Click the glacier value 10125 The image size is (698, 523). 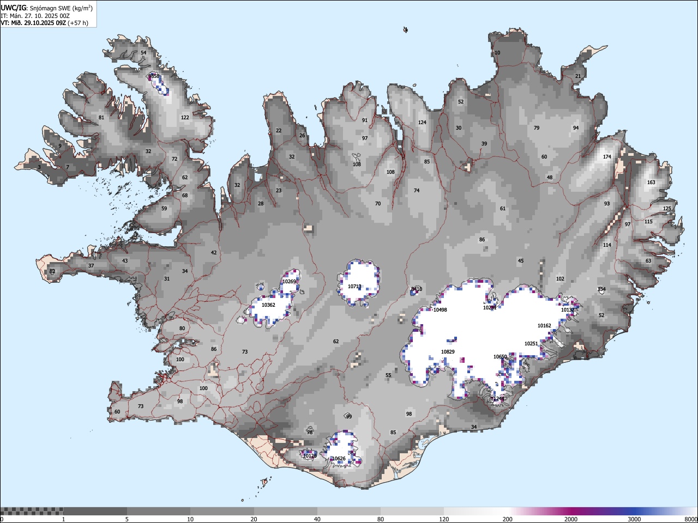(310, 456)
